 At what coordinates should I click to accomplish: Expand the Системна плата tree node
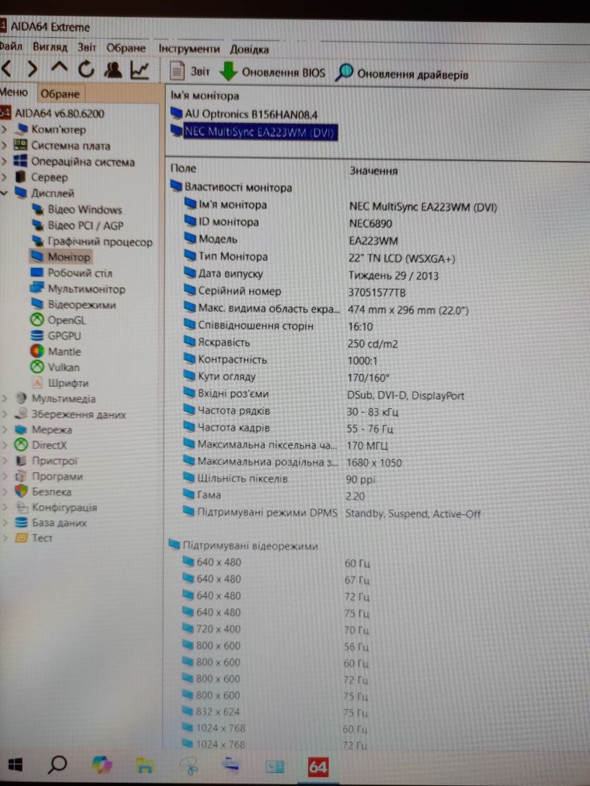click(5, 146)
